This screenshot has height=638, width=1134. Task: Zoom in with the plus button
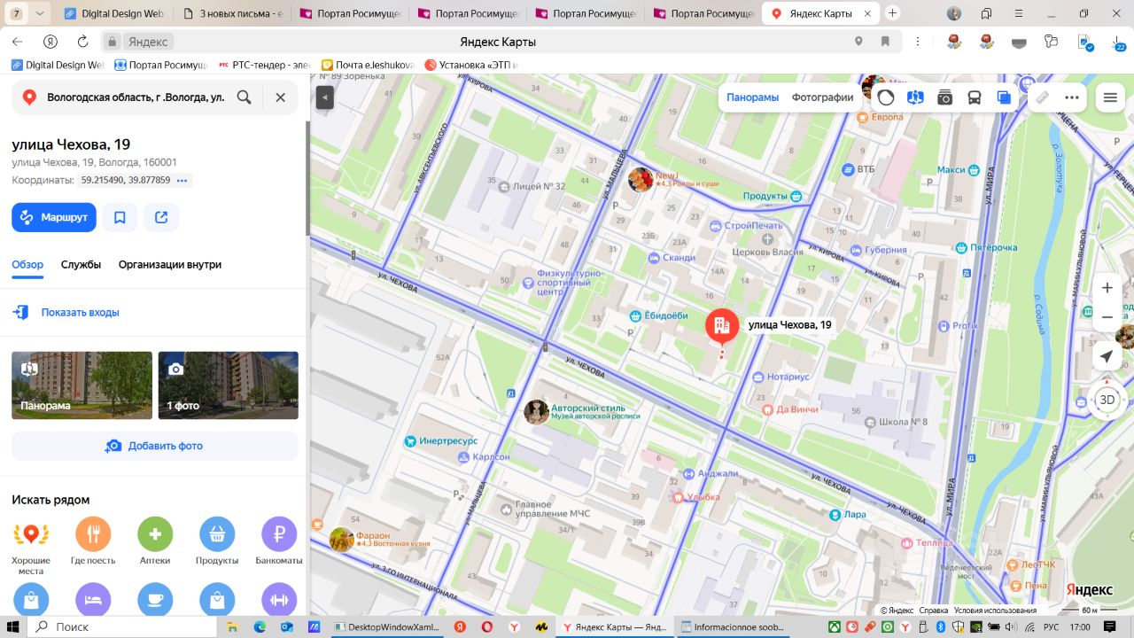click(1107, 288)
